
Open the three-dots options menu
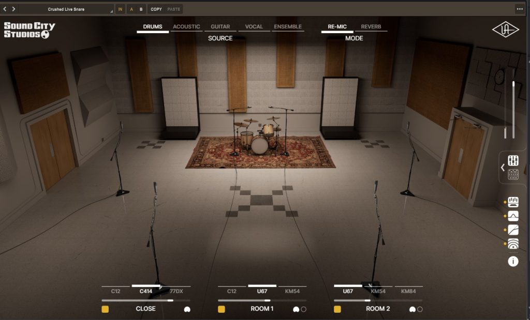pos(520,9)
